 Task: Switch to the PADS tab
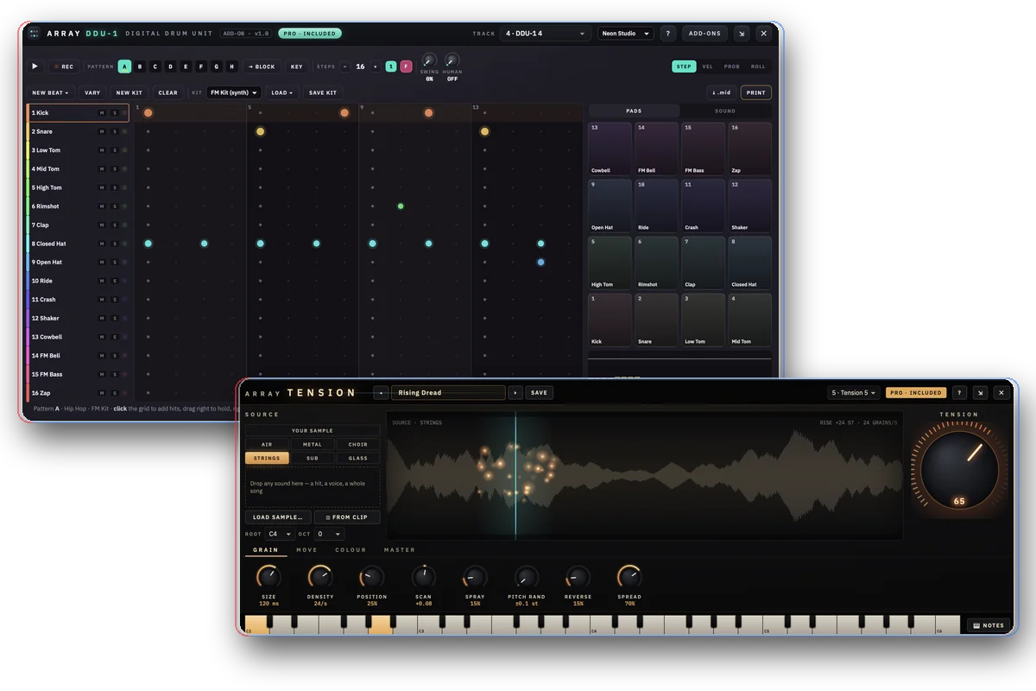pos(634,111)
